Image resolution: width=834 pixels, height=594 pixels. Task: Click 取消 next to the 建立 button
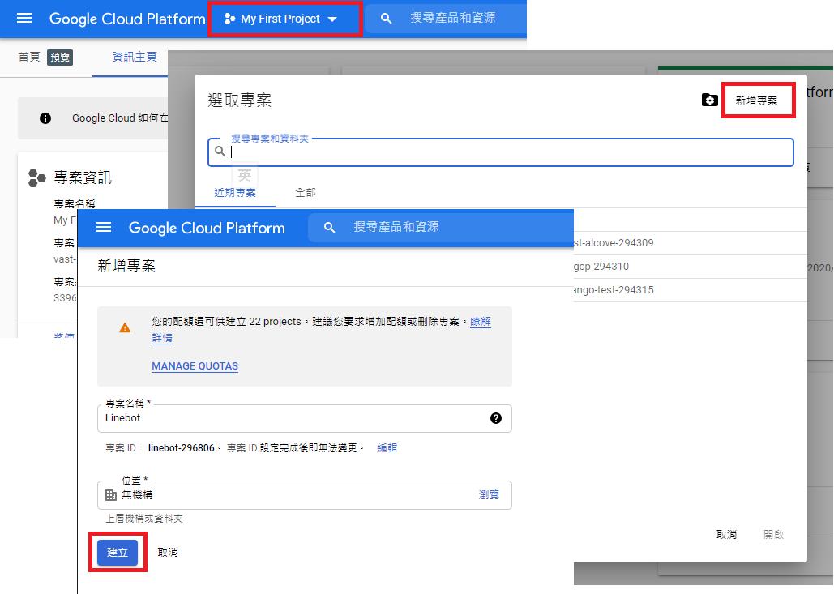point(168,553)
